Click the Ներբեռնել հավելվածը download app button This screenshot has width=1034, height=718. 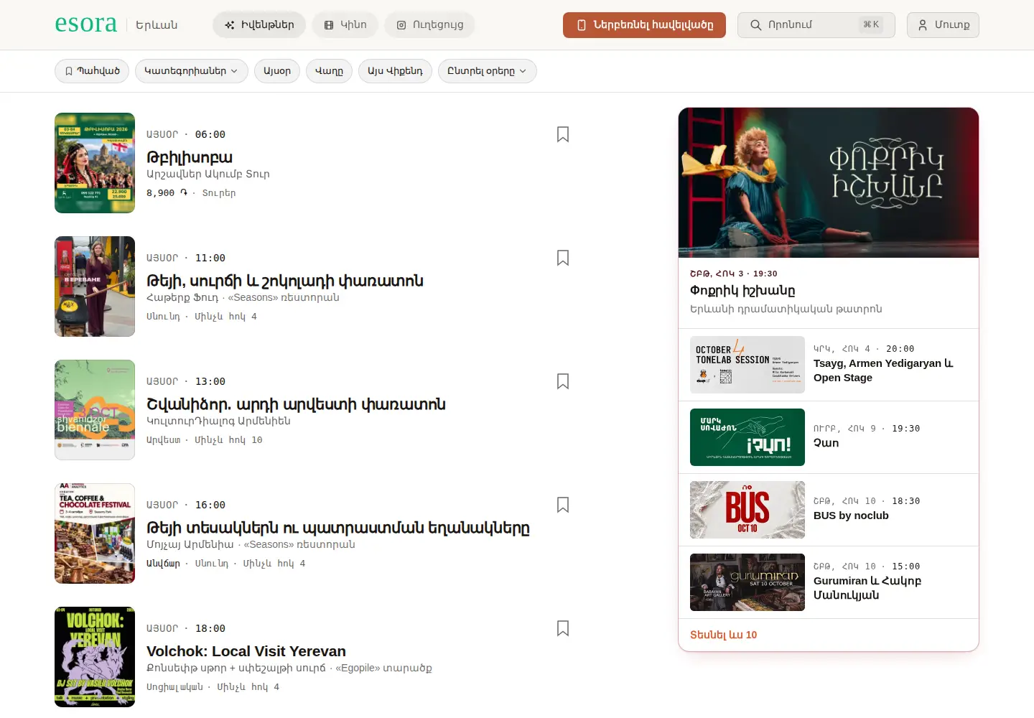(644, 25)
